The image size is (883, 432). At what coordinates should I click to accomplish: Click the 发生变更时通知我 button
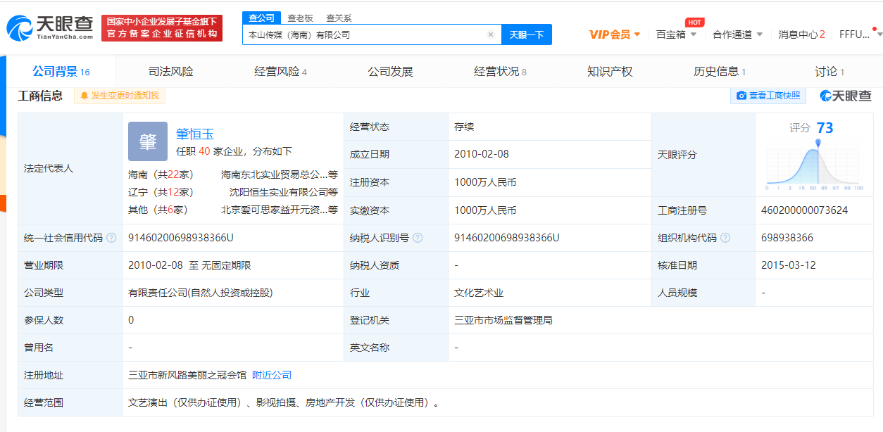click(120, 96)
